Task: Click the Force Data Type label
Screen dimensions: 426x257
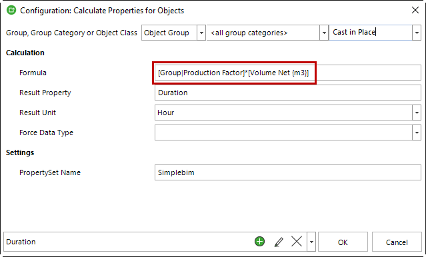Action: coord(46,132)
